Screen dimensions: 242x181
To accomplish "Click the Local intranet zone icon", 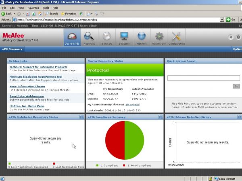I will [x=216, y=179].
